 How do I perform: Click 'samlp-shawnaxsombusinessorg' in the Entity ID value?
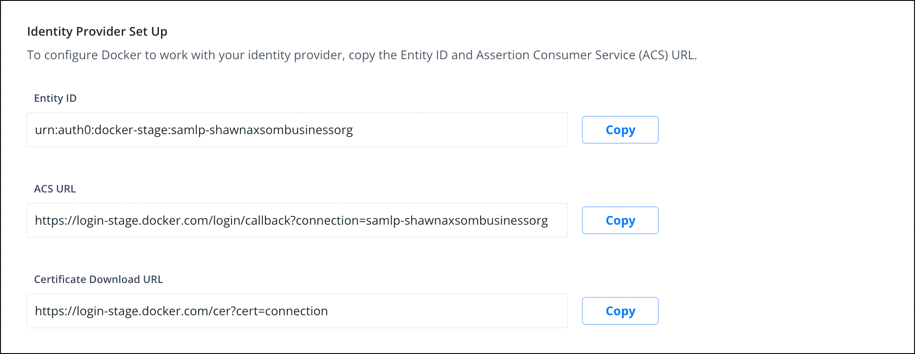262,130
